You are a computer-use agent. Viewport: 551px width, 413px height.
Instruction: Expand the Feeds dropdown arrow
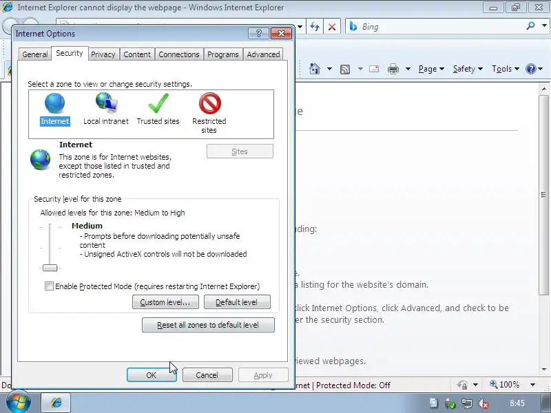click(360, 69)
